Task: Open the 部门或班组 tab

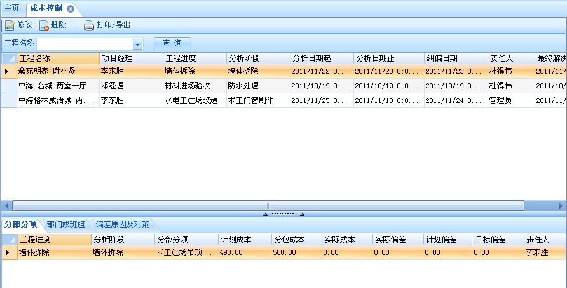Action: (65, 224)
